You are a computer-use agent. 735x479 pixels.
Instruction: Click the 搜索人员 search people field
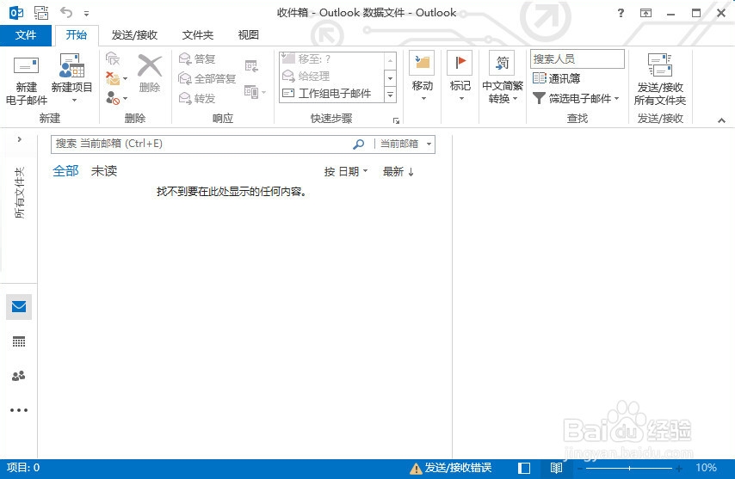tap(577, 59)
